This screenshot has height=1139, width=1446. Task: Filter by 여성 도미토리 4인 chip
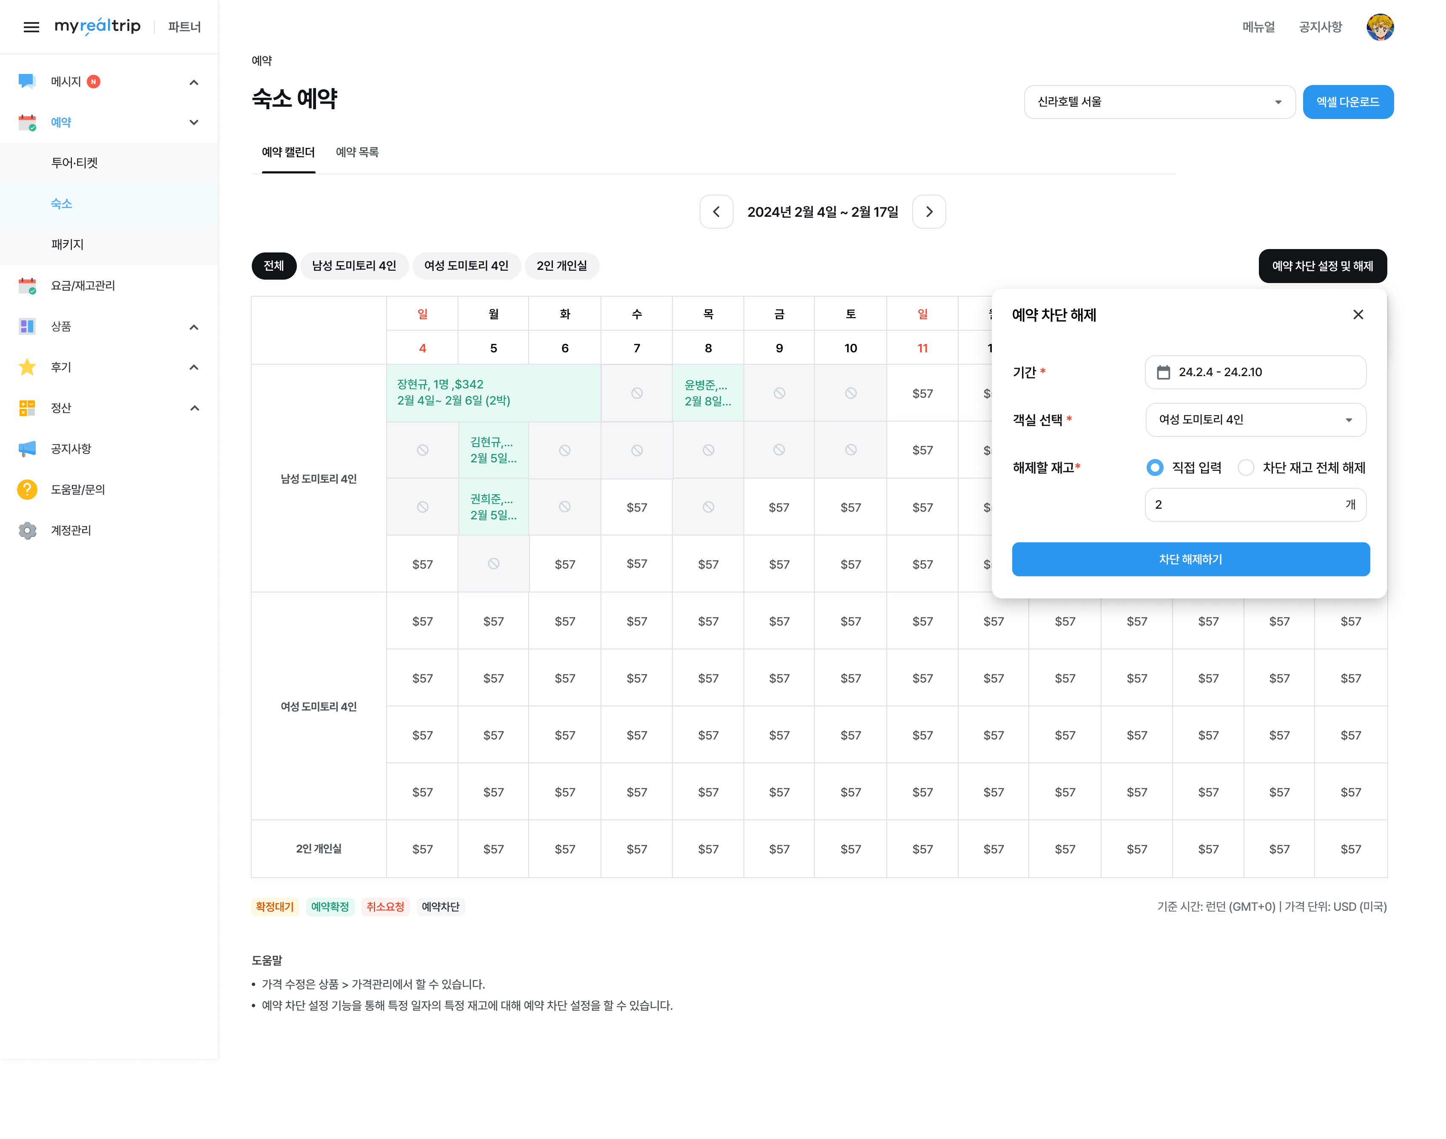pos(466,265)
